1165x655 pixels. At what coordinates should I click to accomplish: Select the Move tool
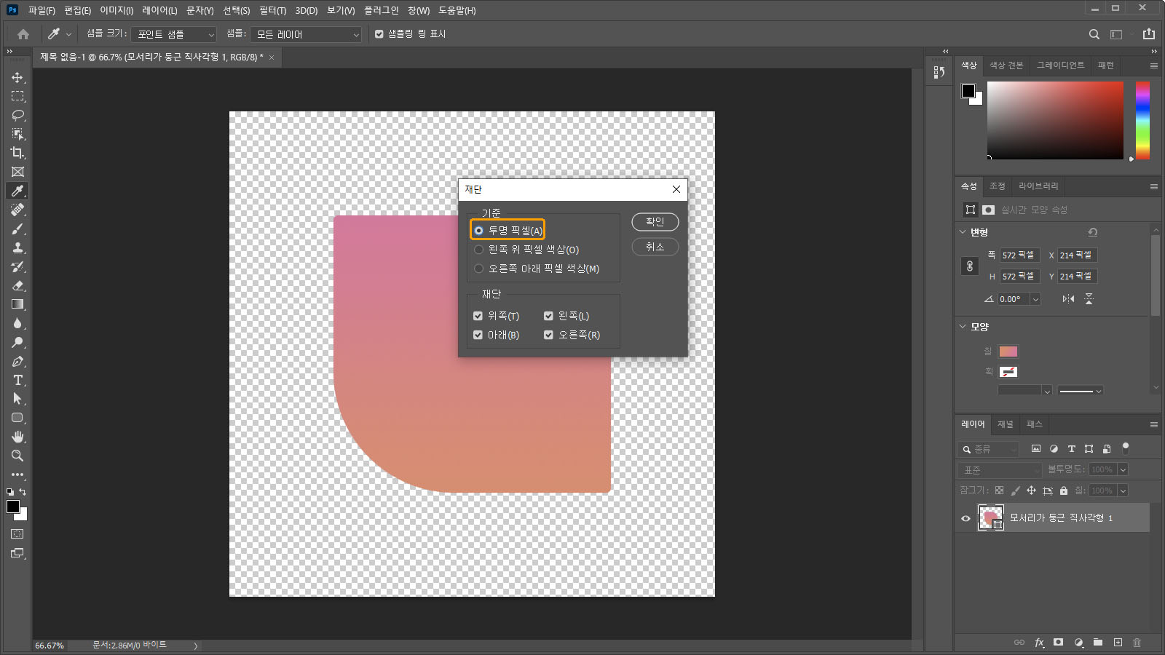tap(17, 77)
